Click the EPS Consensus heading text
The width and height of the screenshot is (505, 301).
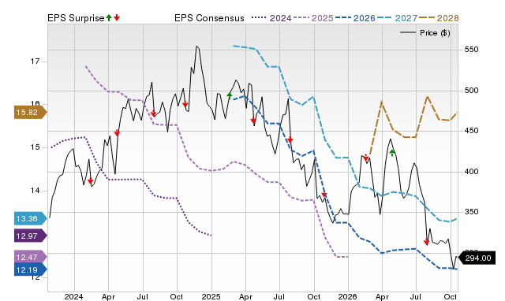(x=209, y=18)
